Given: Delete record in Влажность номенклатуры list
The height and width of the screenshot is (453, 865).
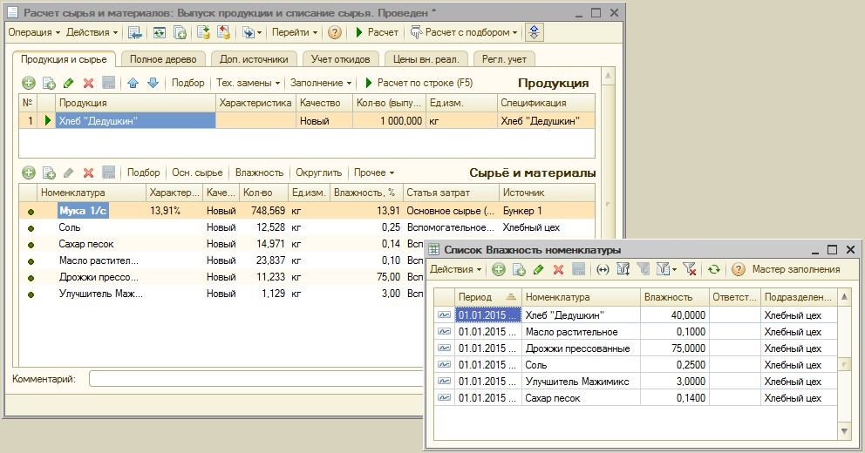Looking at the screenshot, I should (x=558, y=269).
